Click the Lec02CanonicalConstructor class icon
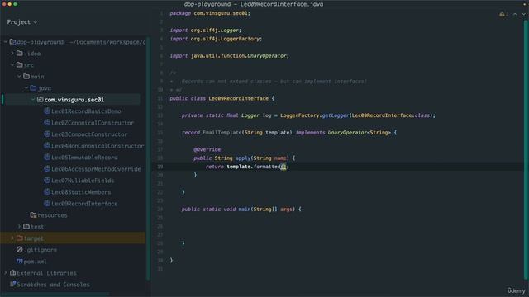529x297 pixels. (47, 123)
